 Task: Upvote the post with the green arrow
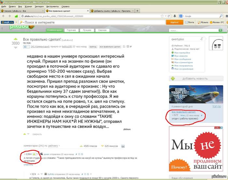click(16, 38)
